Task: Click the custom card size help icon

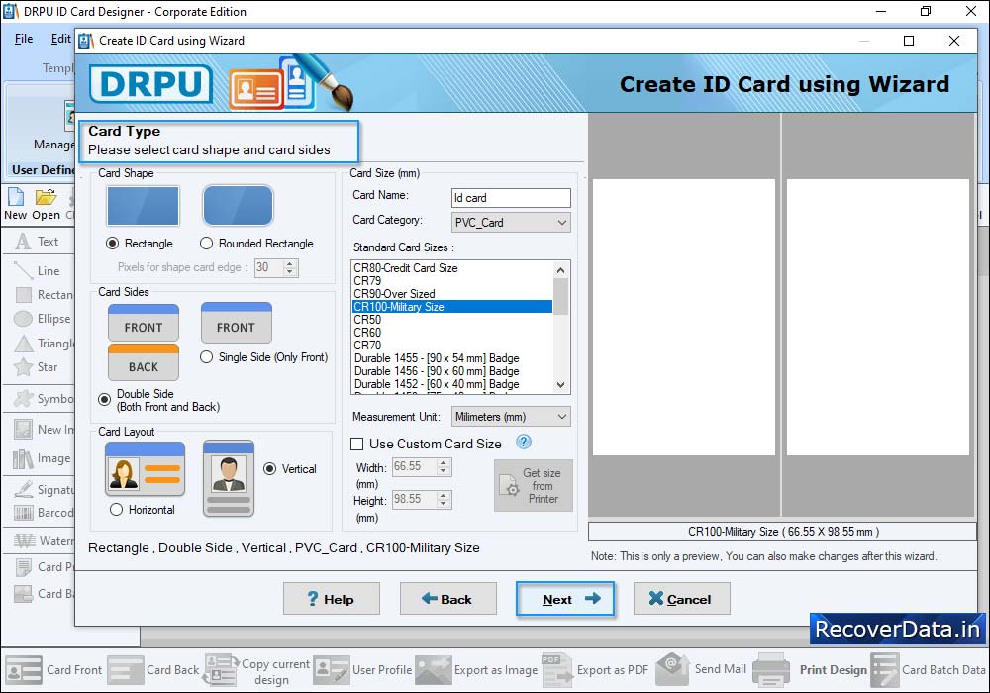Action: tap(524, 443)
